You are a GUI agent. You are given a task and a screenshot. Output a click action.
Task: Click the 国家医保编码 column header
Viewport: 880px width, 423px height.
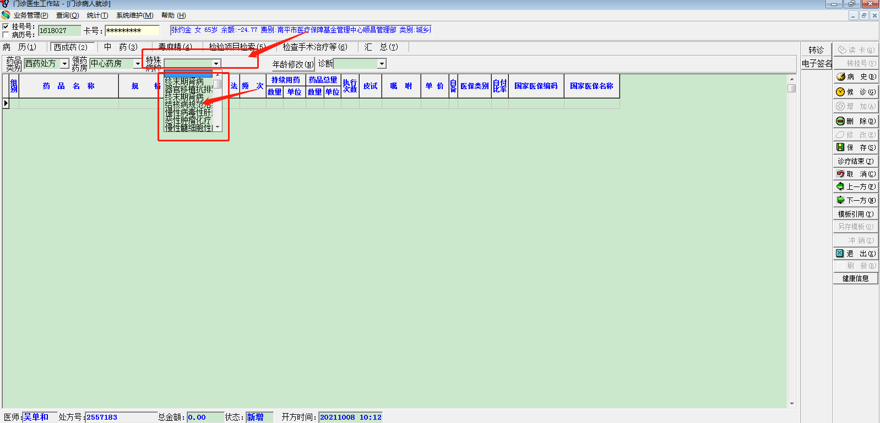[536, 86]
